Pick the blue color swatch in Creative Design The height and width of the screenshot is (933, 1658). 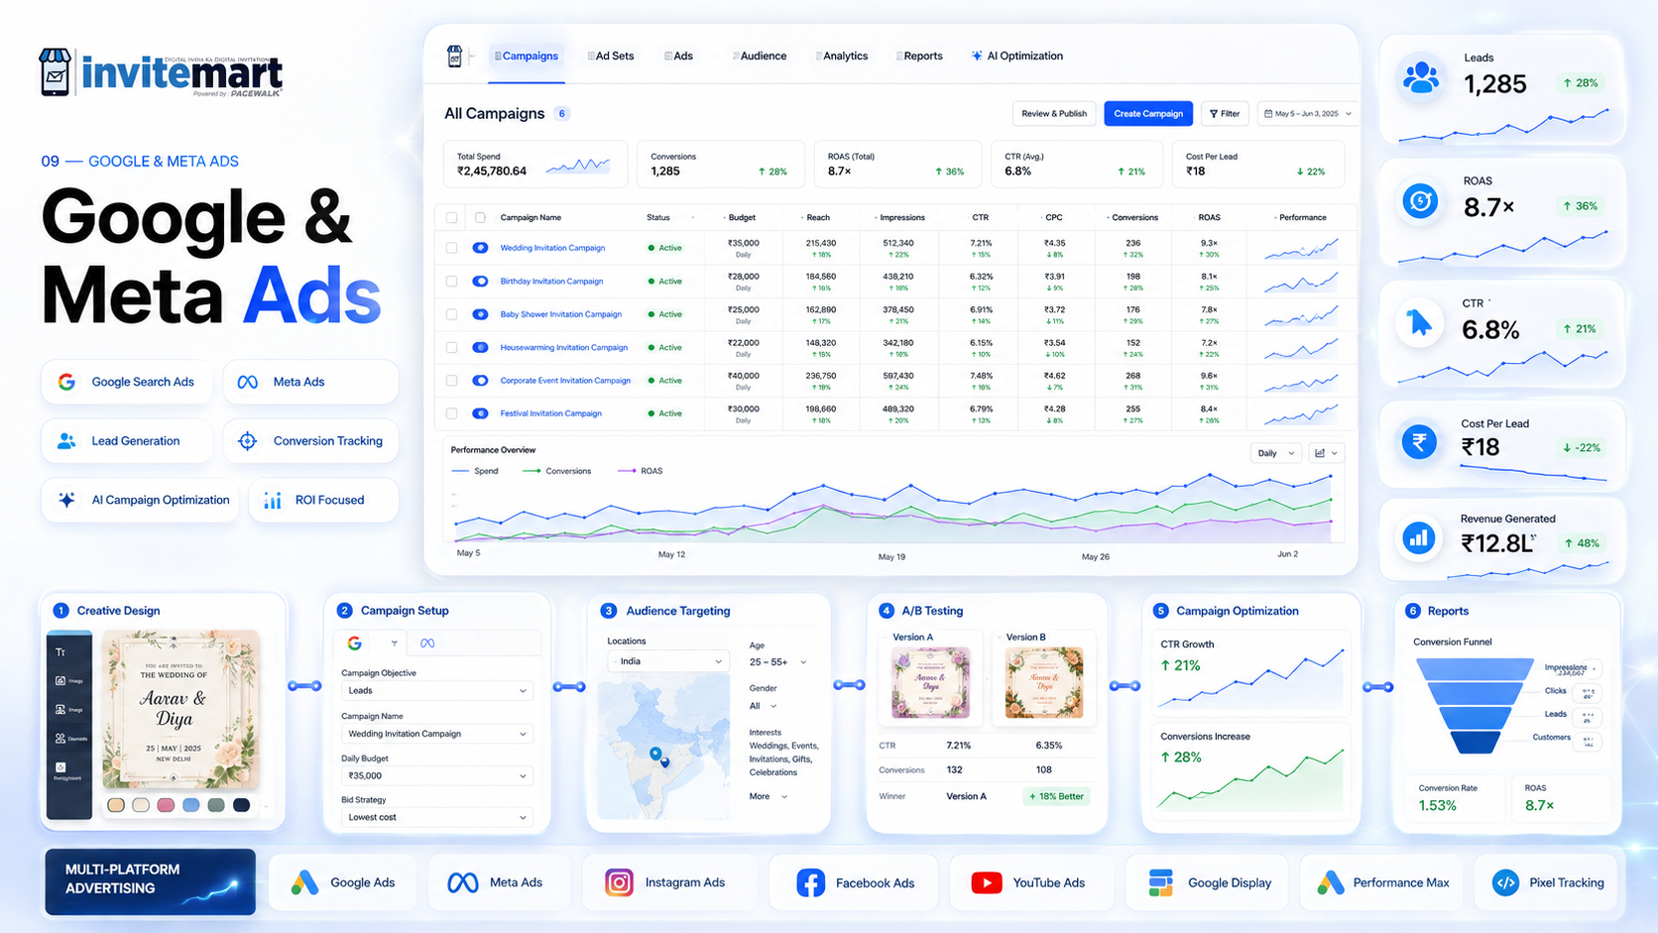coord(190,805)
